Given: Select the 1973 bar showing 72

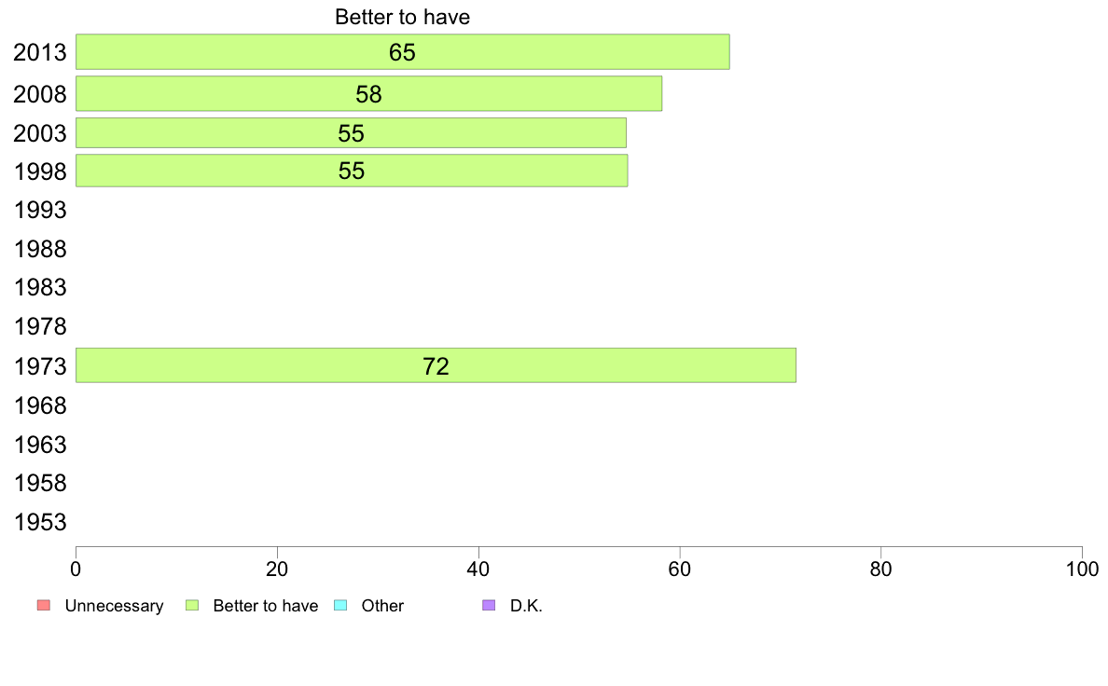Looking at the screenshot, I should click(x=436, y=365).
